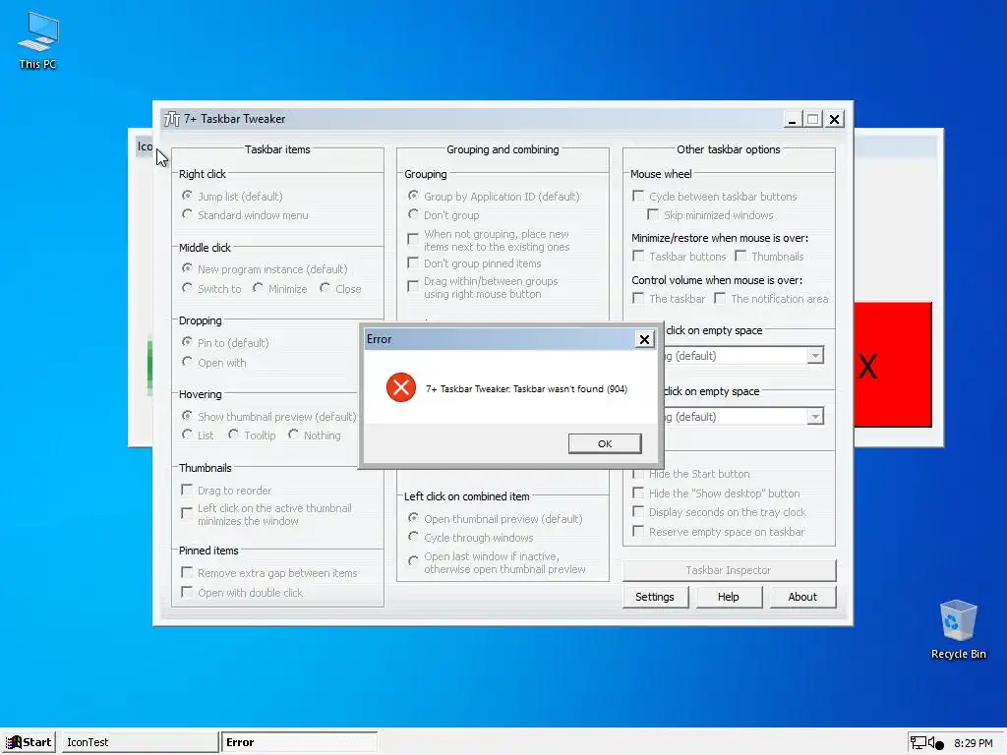Viewport: 1007px width, 755px height.
Task: Click the Taskbar wasn't found (904) message
Action: (x=526, y=389)
